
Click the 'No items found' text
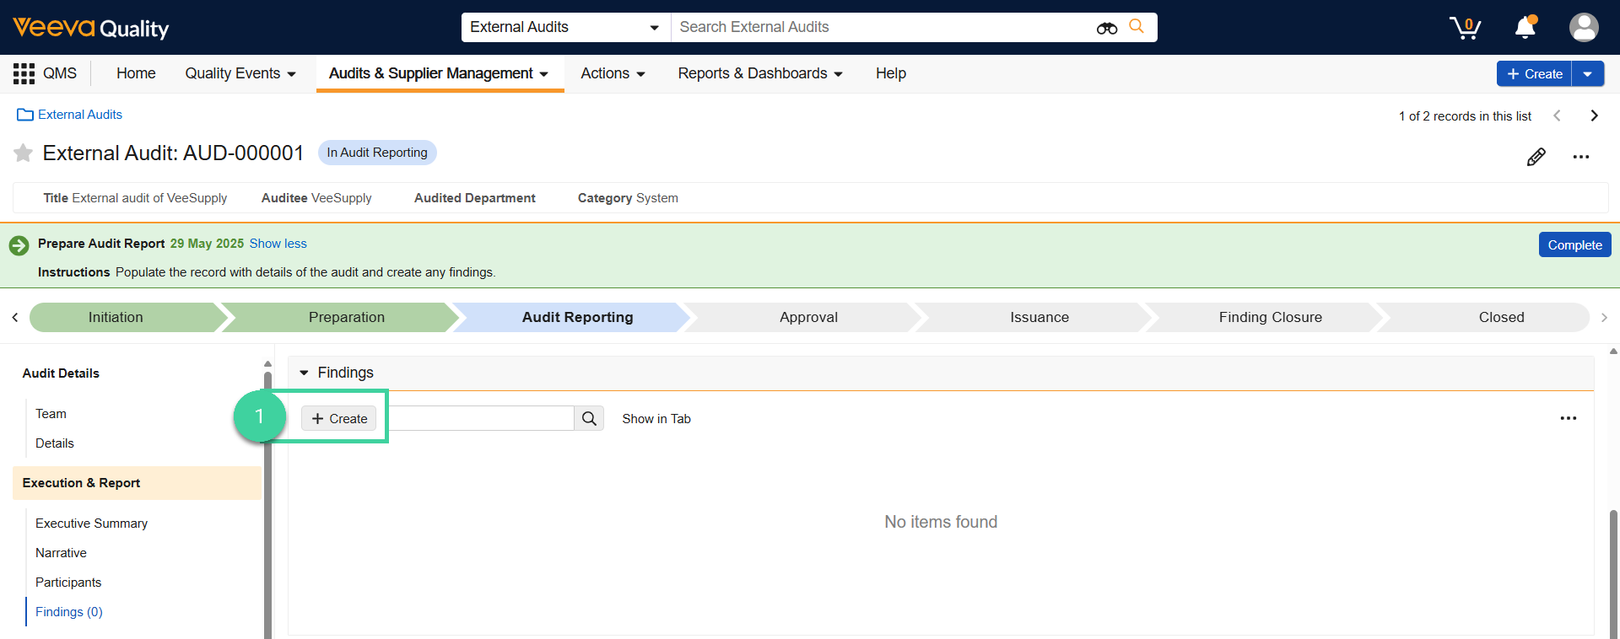click(x=941, y=522)
